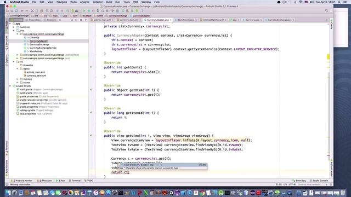351x197 pixels.
Task: Collapse the com.example.tomm.currencyexchange package
Action: point(17,34)
